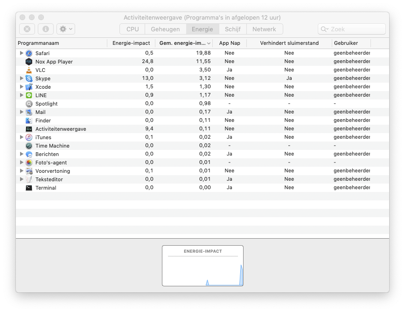The width and height of the screenshot is (405, 312).
Task: Click the green LINE icon
Action: (x=29, y=95)
